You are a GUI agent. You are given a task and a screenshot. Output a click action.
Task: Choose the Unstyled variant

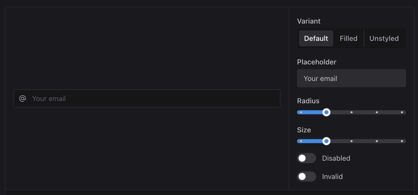tap(384, 38)
